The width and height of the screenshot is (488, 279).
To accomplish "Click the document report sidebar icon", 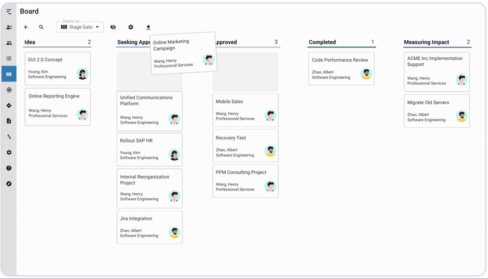I will 9,121.
